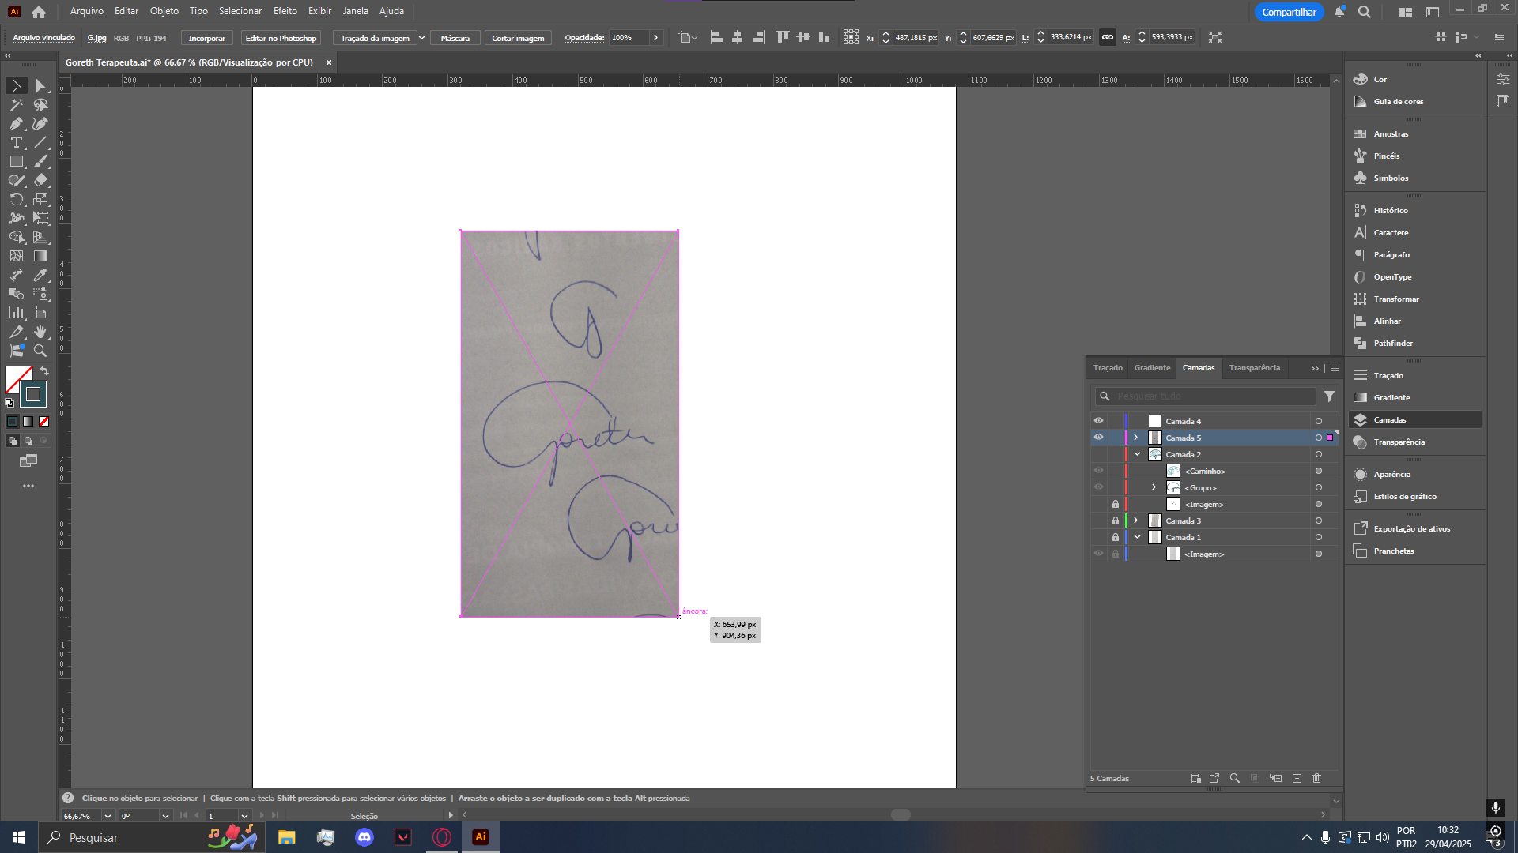Viewport: 1518px width, 853px height.
Task: Select the Eraser tool
Action: point(40,180)
